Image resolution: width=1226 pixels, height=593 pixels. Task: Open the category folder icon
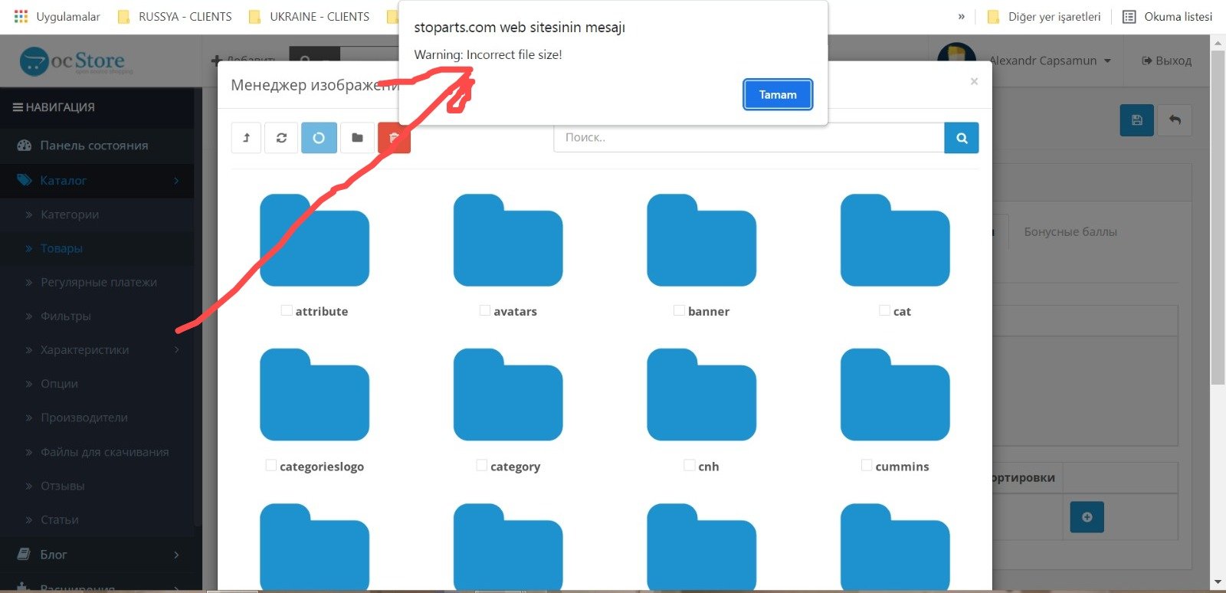(508, 395)
